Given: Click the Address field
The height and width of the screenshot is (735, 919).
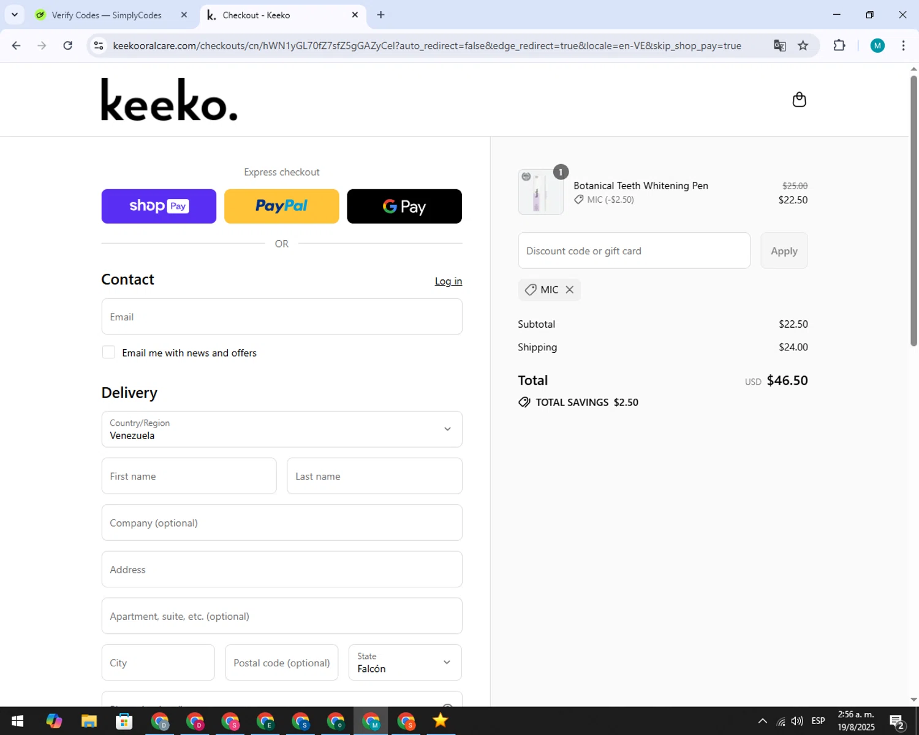Looking at the screenshot, I should coord(282,569).
